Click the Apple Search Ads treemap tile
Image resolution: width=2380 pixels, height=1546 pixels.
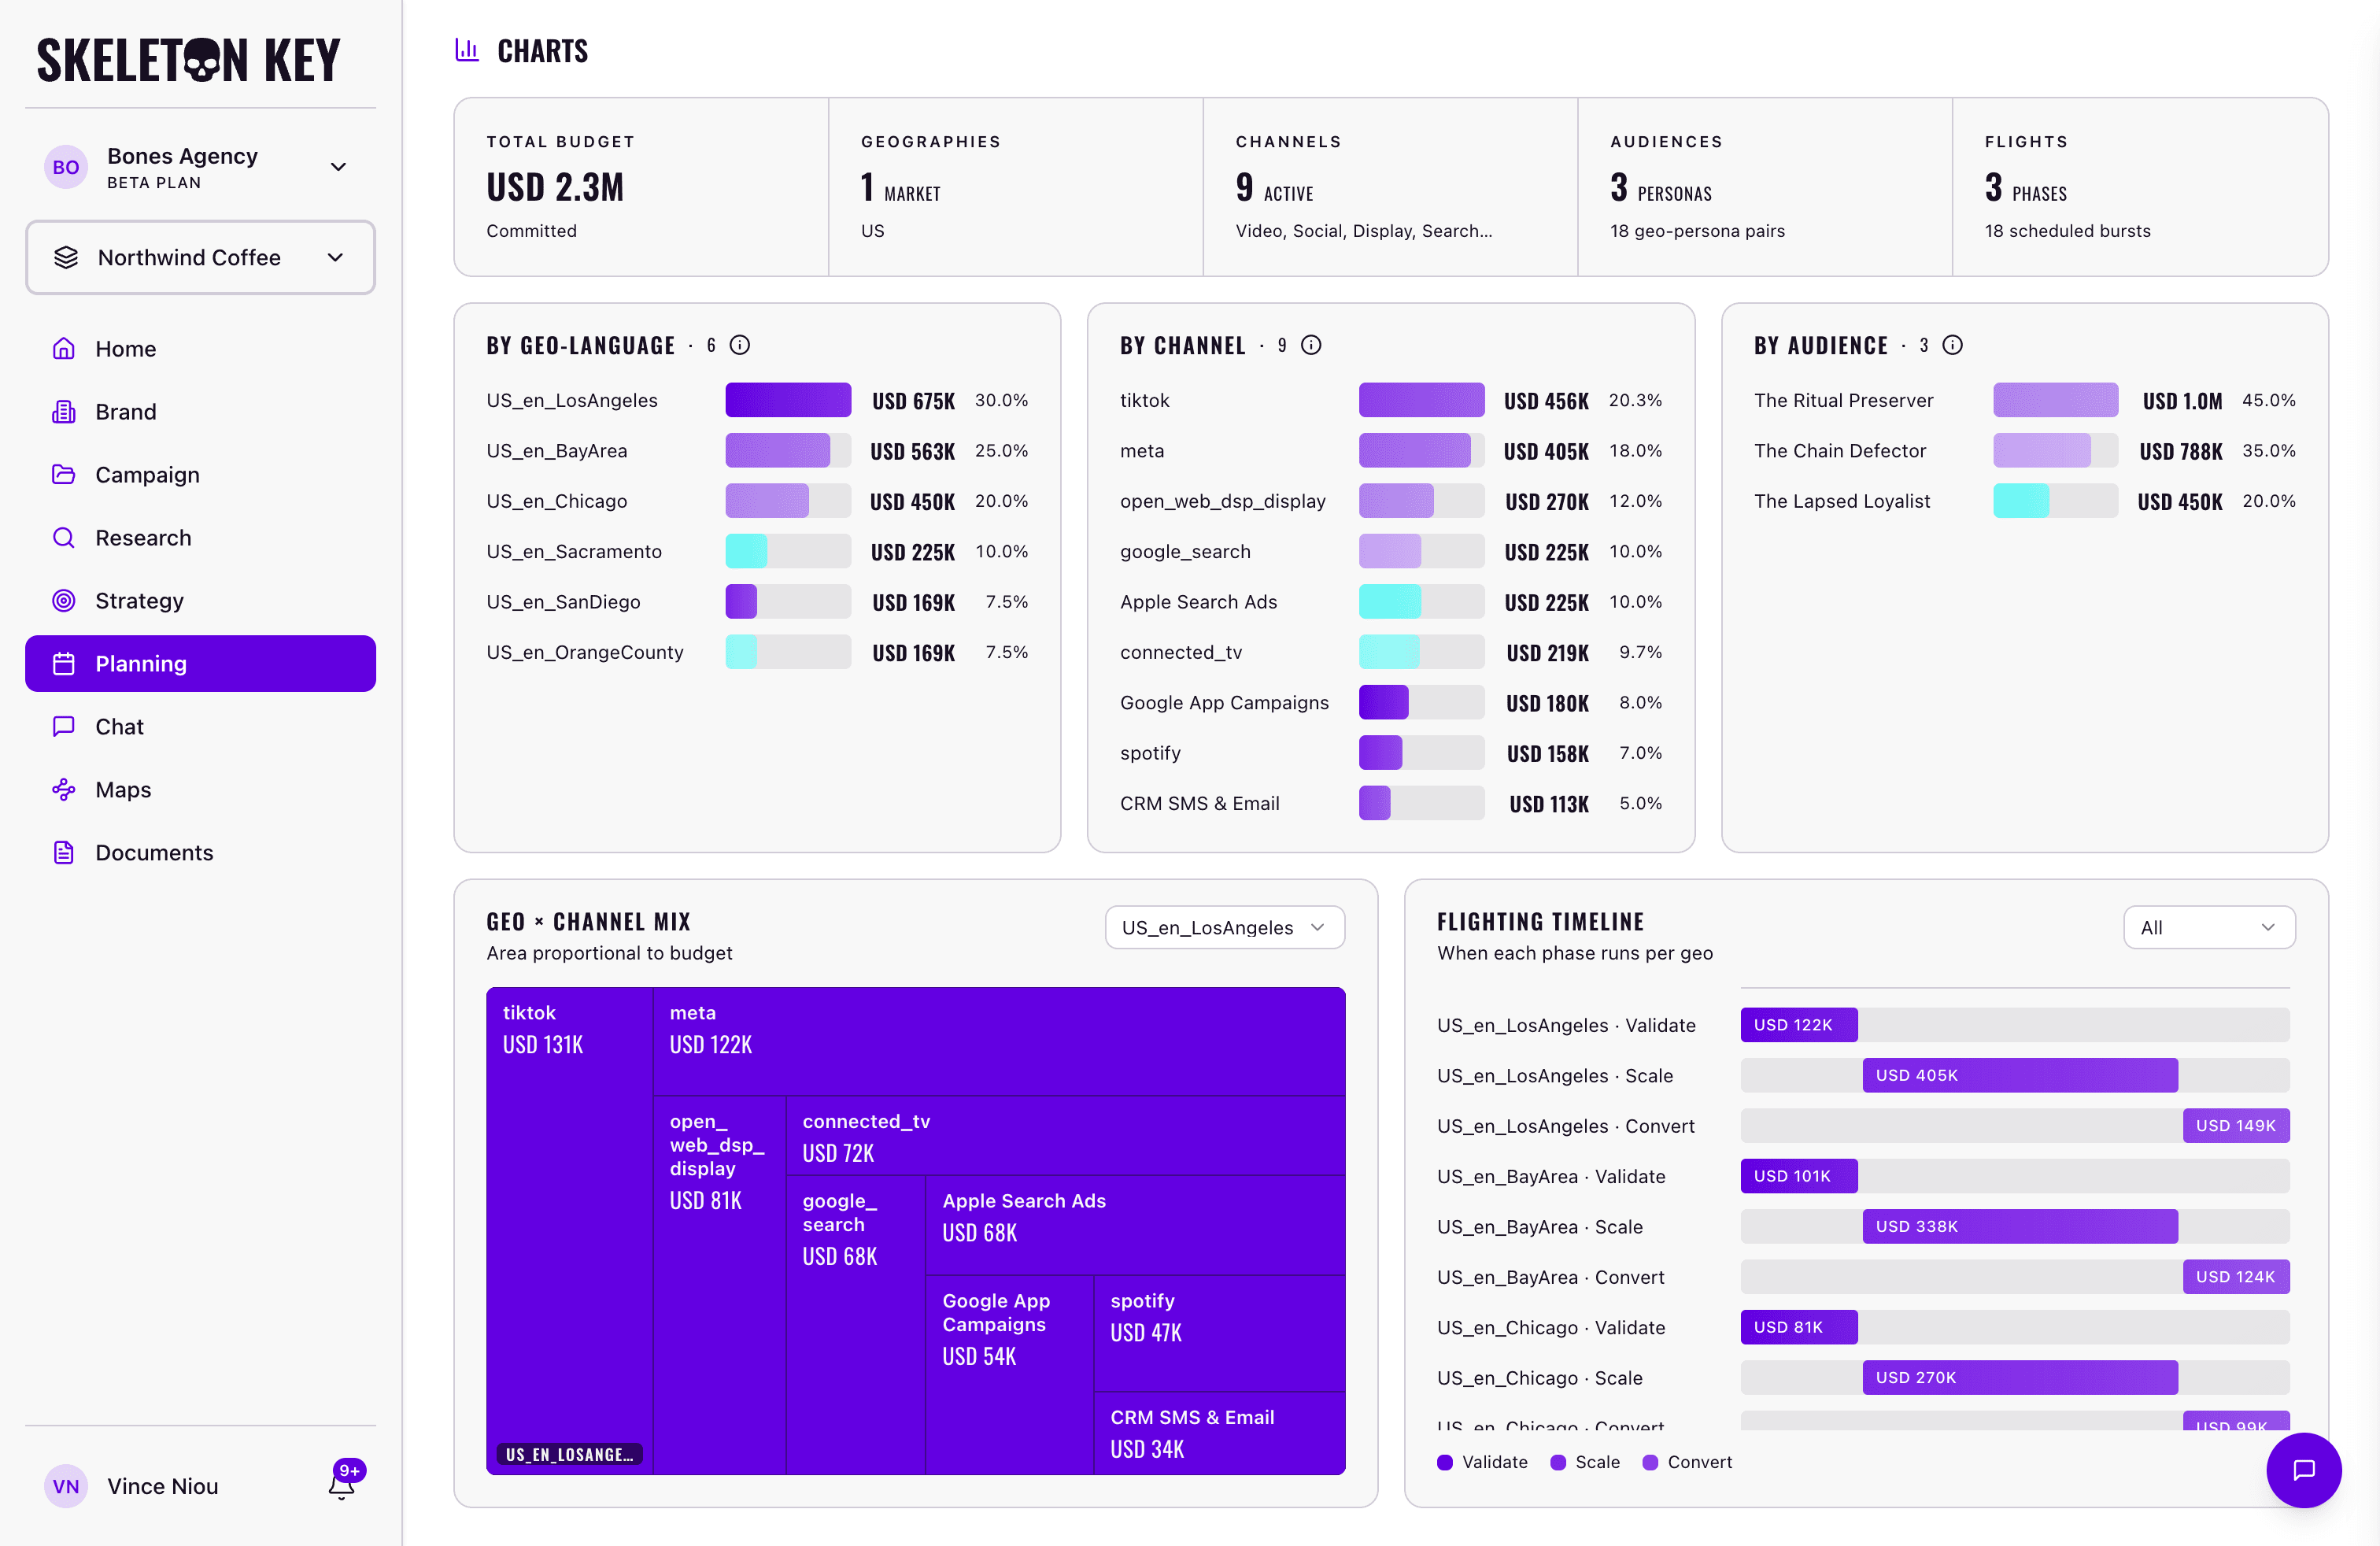1135,1225
